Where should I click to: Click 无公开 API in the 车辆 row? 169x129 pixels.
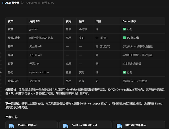(36, 55)
